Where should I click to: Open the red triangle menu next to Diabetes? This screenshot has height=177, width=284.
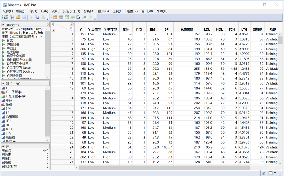[3, 24]
